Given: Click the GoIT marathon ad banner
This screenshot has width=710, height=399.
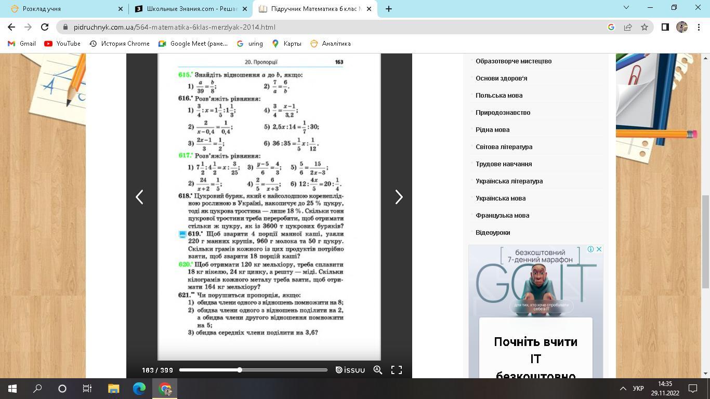Looking at the screenshot, I should [536, 312].
